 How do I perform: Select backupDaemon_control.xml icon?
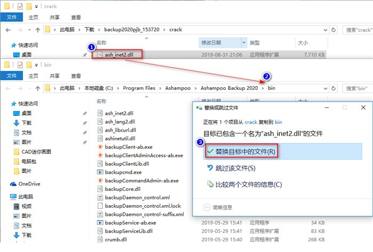pos(100,197)
